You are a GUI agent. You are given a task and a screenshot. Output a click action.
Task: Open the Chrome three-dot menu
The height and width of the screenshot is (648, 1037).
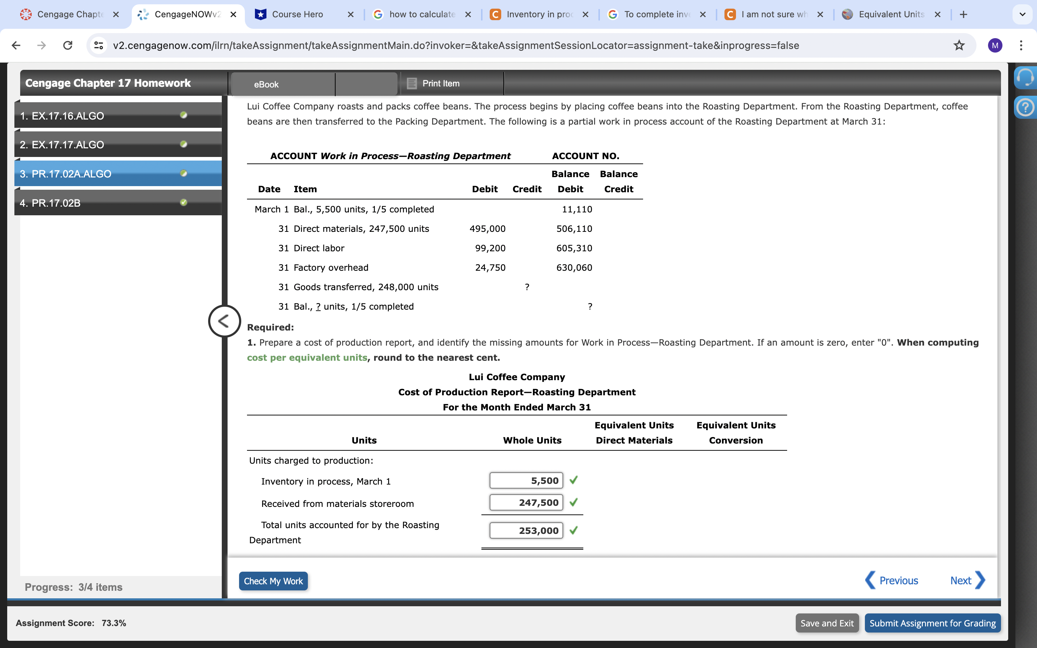point(1021,45)
